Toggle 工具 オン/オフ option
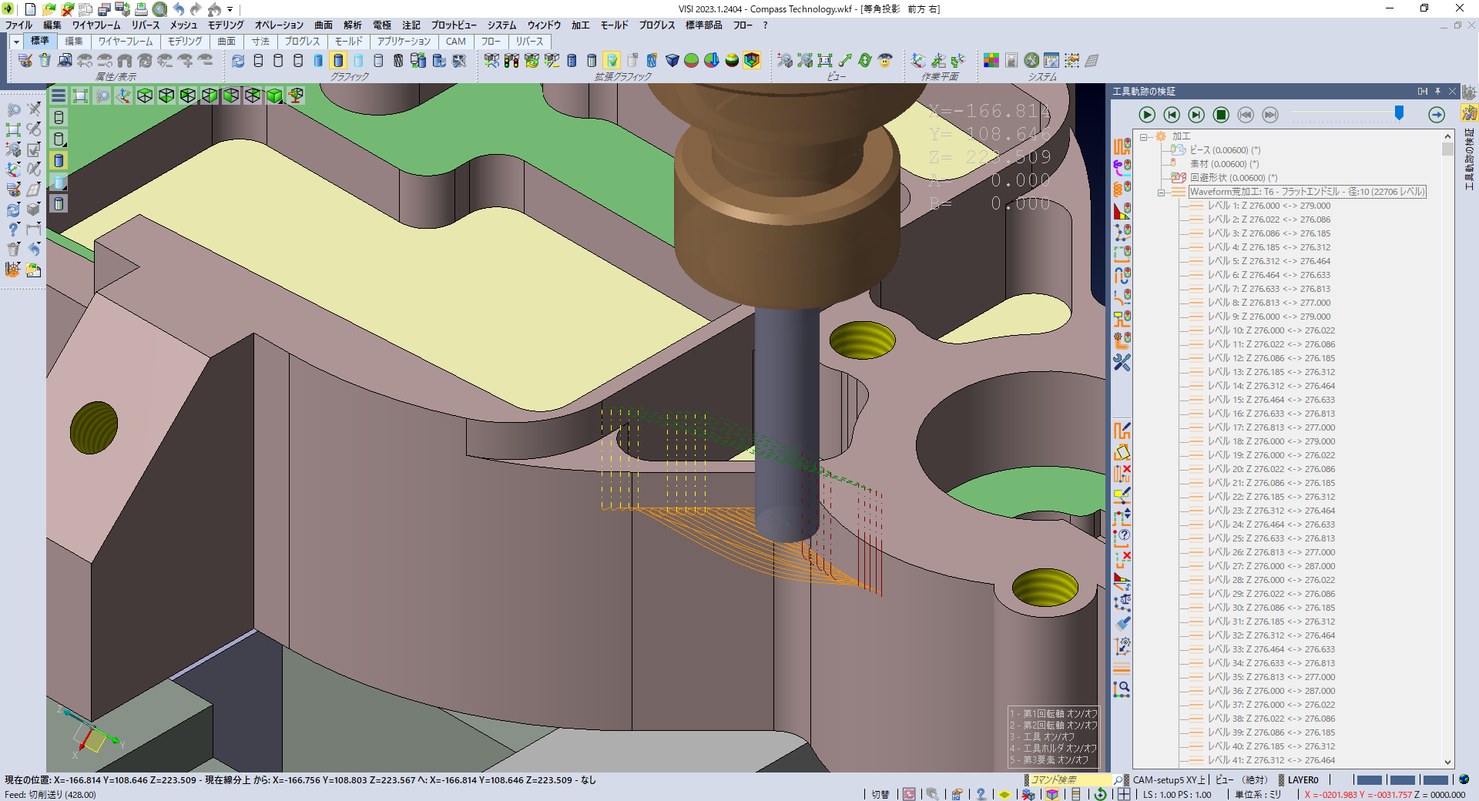1479x801 pixels. click(1042, 737)
